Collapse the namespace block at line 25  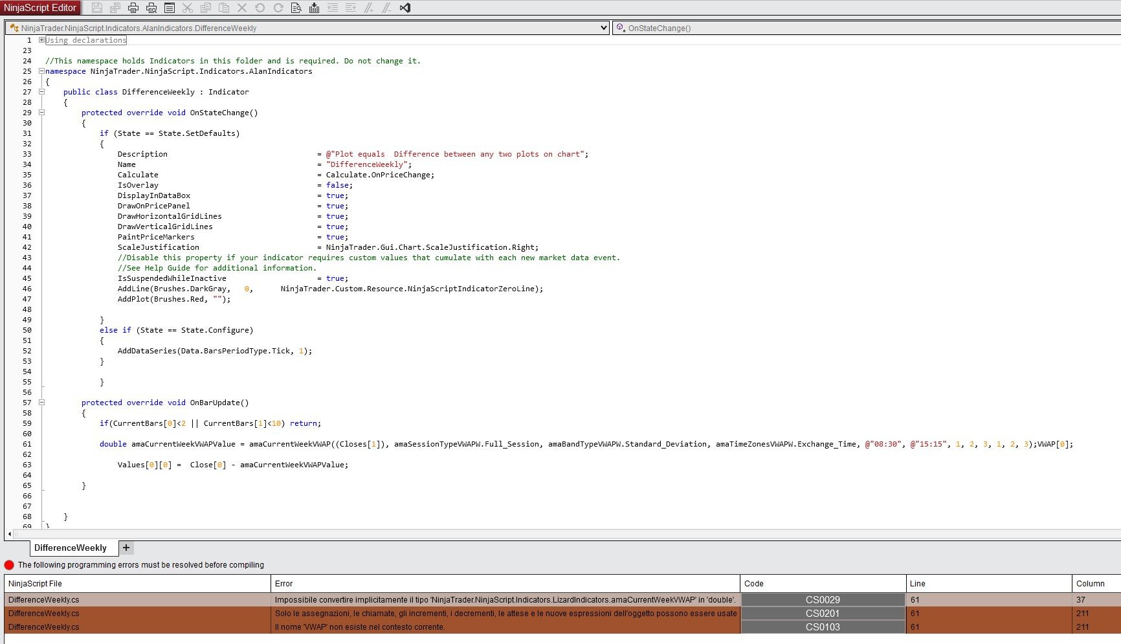(x=42, y=71)
